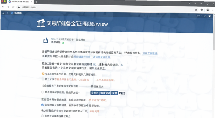The width and height of the screenshot is (215, 118).
Task: Select the last radio option at page bottom
Action: (x=42, y=116)
